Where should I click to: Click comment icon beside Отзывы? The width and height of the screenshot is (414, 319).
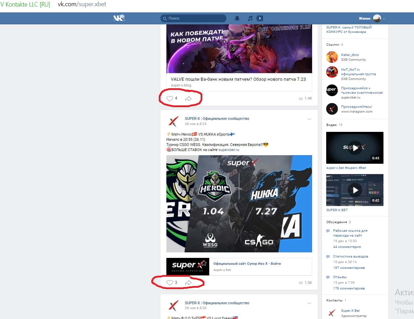point(328,277)
